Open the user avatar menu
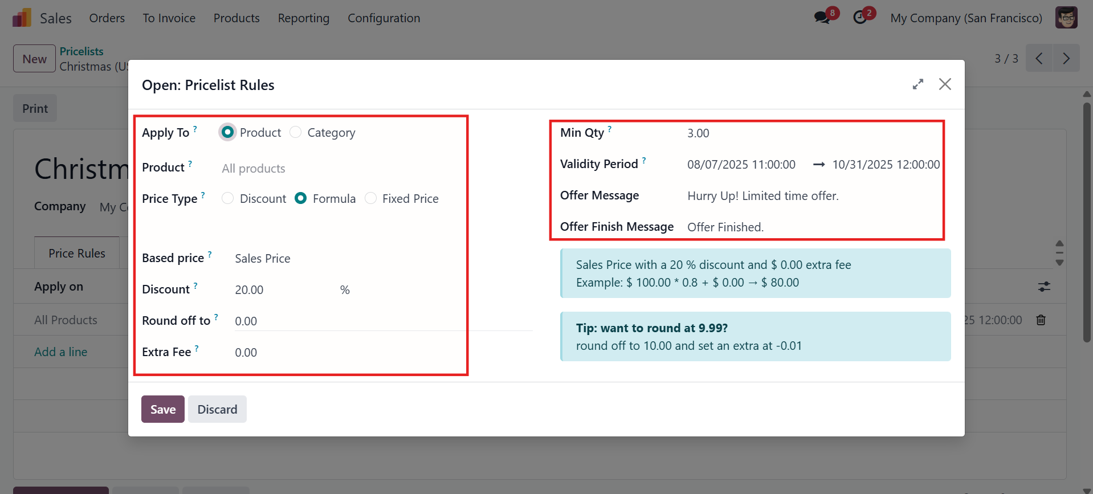Screen dimensions: 1093x494 coord(1066,18)
